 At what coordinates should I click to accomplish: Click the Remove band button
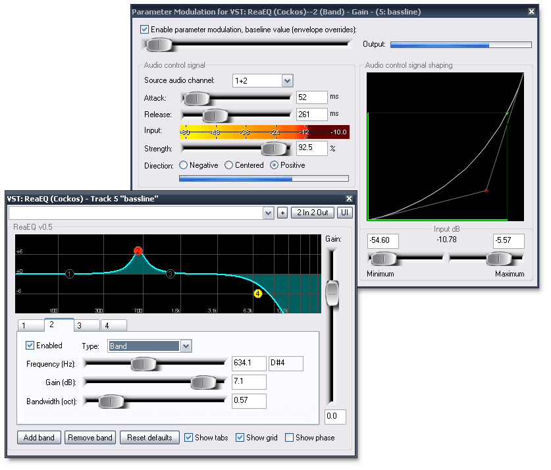click(x=90, y=438)
